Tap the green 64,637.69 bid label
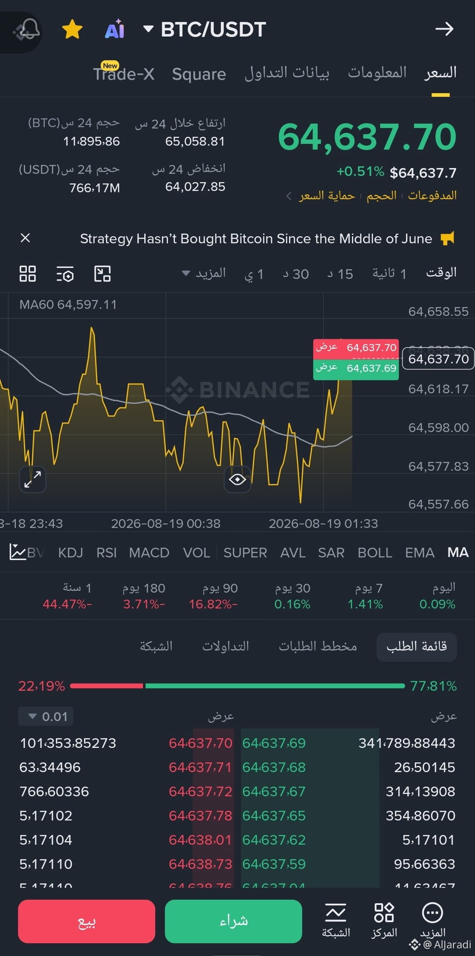 tap(356, 369)
